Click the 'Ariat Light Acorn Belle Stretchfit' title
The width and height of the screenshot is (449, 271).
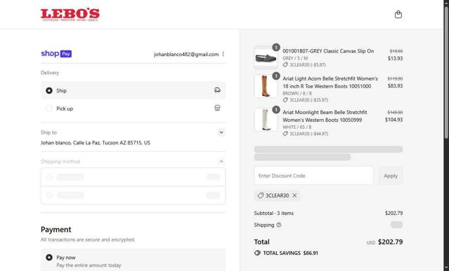coord(330,82)
